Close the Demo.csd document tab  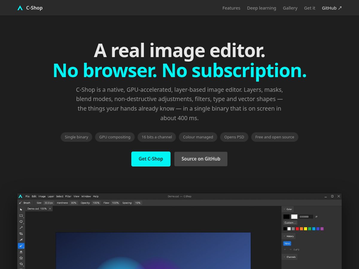pos(50,209)
